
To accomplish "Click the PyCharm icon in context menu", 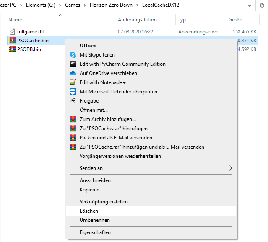I will (73, 64).
